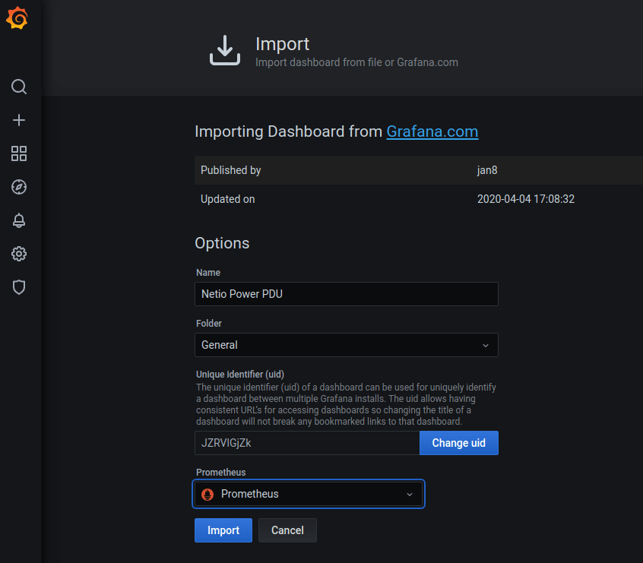Click the uid field JZRVIGjZk
This screenshot has height=563, width=643.
[x=307, y=443]
